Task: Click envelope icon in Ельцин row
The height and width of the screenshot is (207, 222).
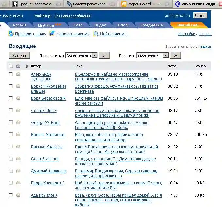Action: pyautogui.click(x=18, y=86)
